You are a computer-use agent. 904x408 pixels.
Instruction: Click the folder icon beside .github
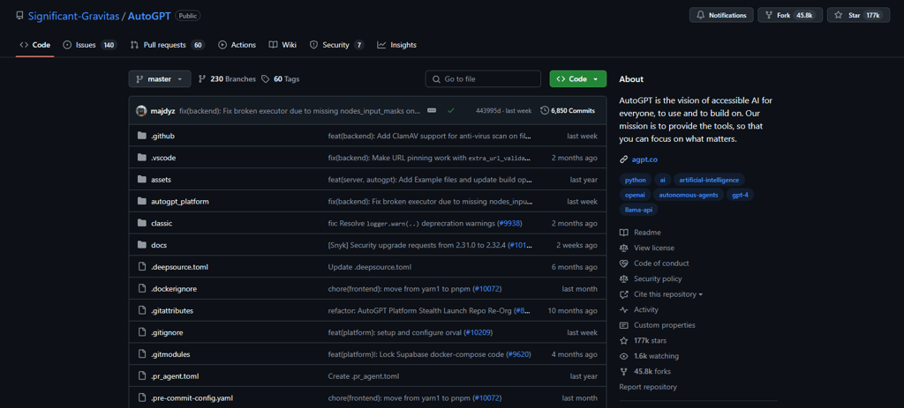tap(142, 136)
